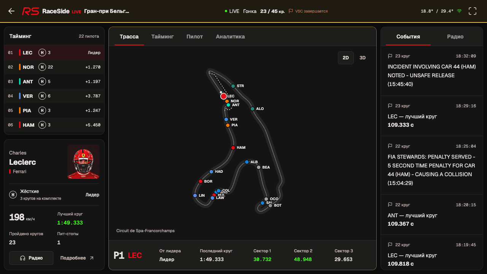
Task: Click flag icon of the 18:20:15 event
Action: pyautogui.click(x=390, y=205)
